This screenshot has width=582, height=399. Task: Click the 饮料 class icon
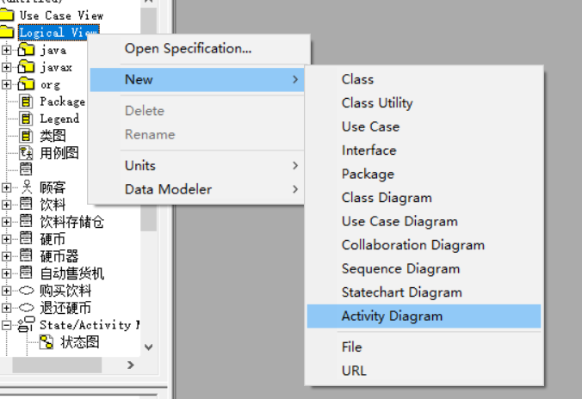pos(26,205)
